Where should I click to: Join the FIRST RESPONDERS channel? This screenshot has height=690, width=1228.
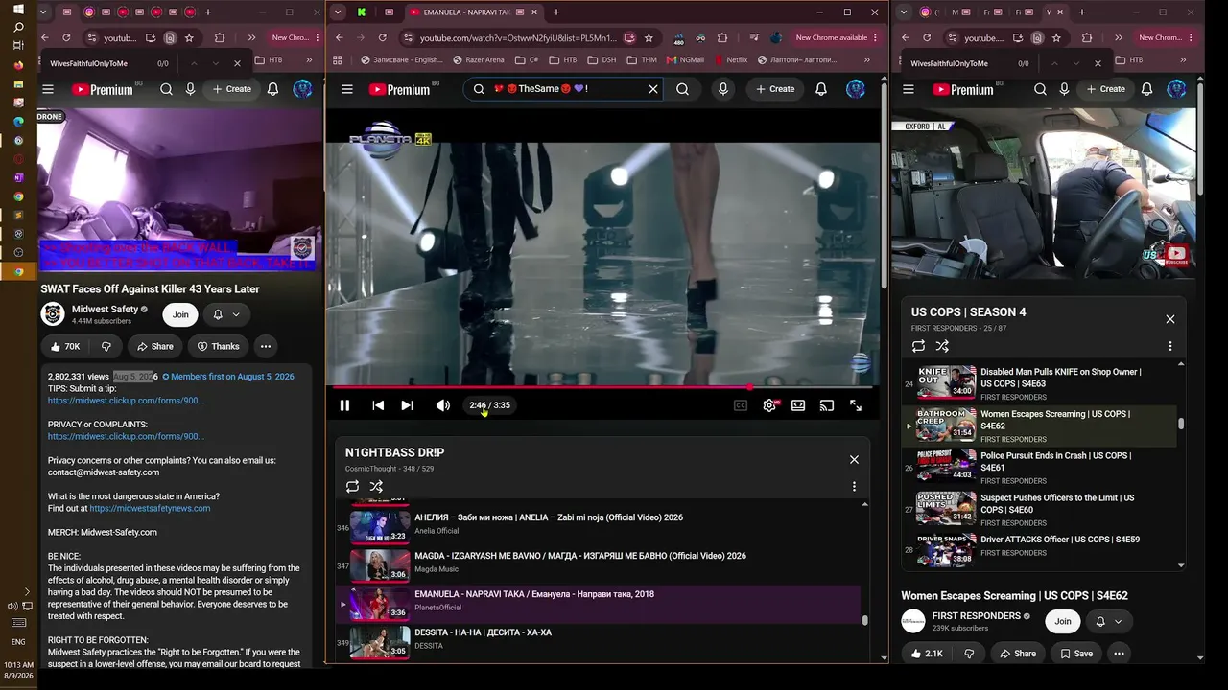click(1063, 621)
